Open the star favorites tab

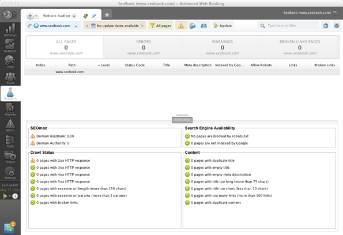click(107, 14)
